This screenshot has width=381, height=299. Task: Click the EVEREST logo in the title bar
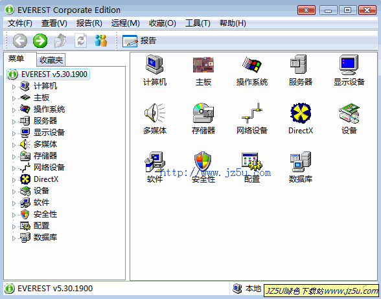(x=10, y=10)
